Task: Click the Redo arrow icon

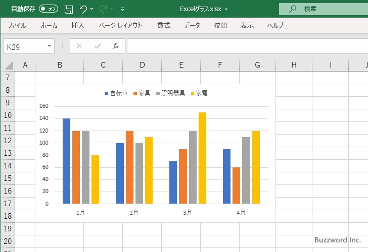Action: click(x=103, y=9)
